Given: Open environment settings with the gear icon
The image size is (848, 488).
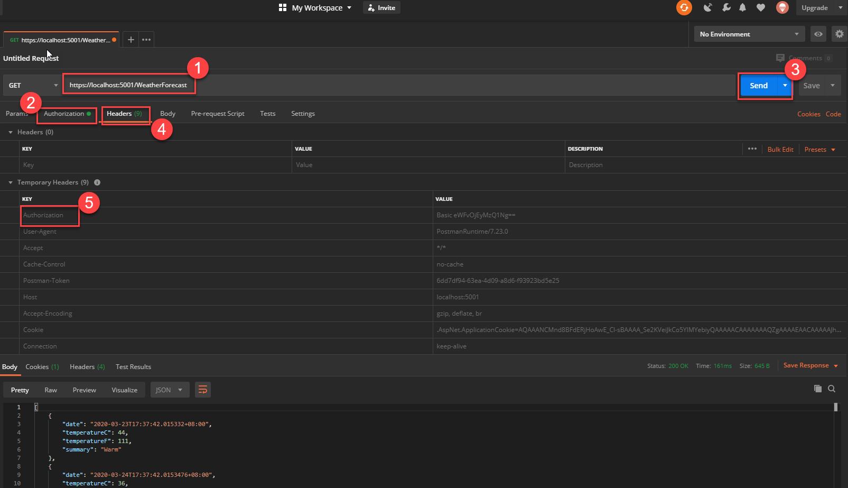Looking at the screenshot, I should pyautogui.click(x=839, y=33).
